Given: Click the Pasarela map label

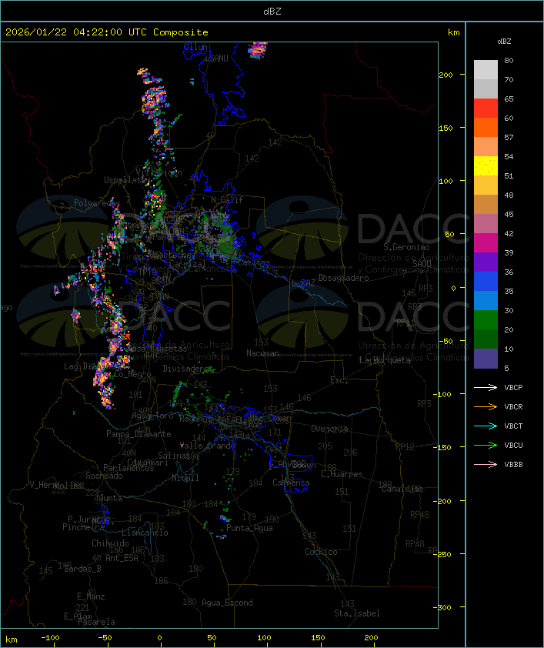Looking at the screenshot, I should click(96, 622).
